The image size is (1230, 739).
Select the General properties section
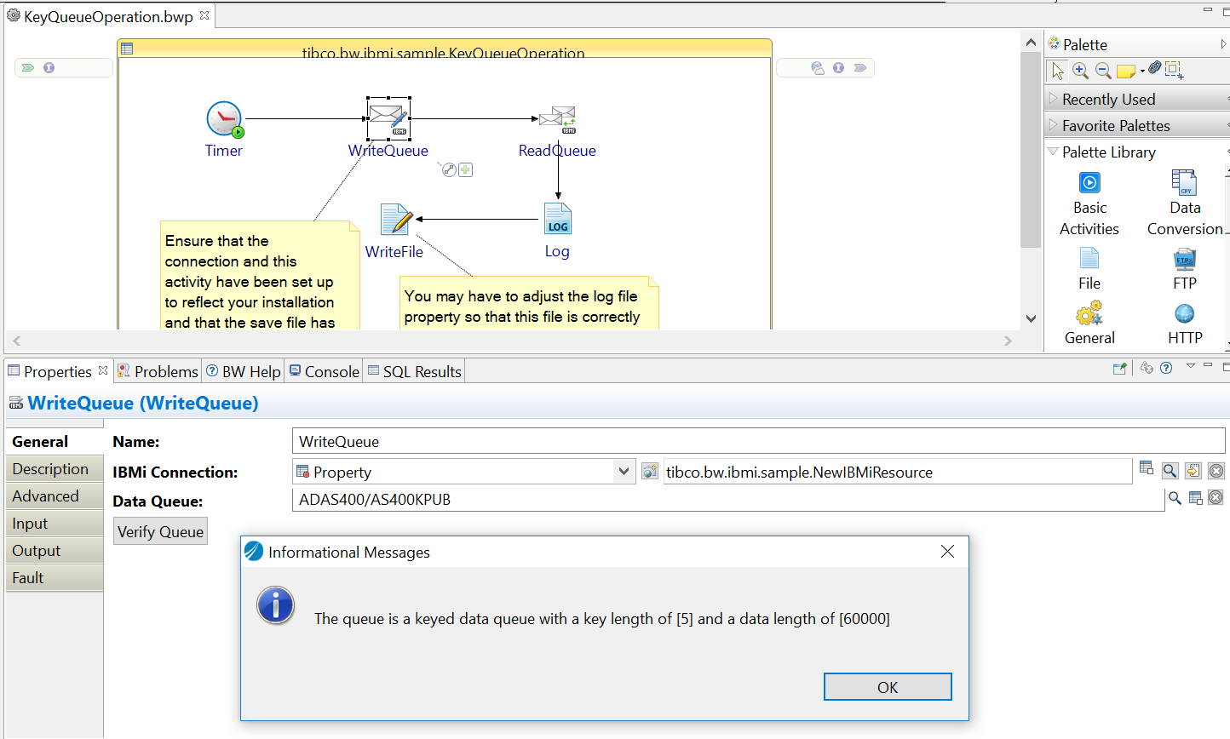click(x=55, y=441)
